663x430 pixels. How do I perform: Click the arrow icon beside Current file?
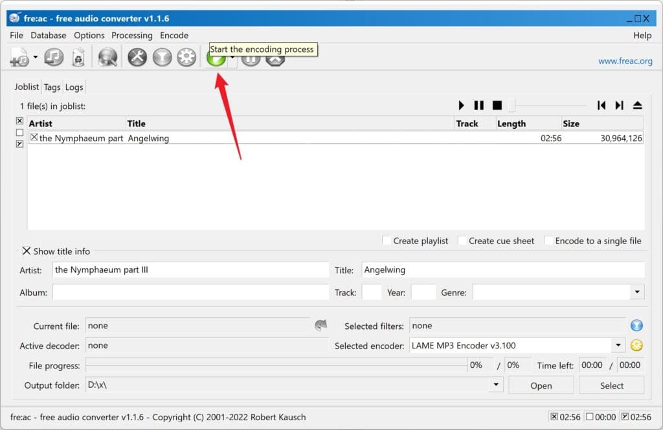[321, 325]
